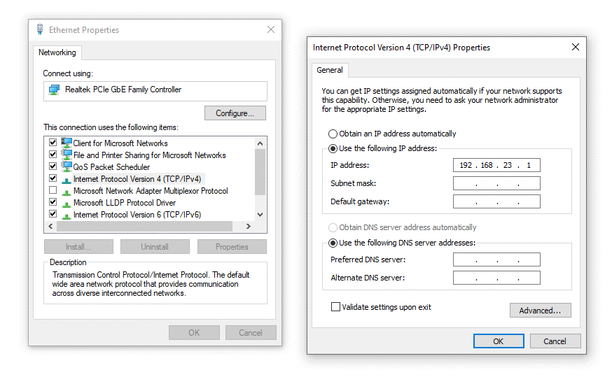This screenshot has height=377, width=612.
Task: Open Advanced... TCP/IP settings
Action: [540, 311]
